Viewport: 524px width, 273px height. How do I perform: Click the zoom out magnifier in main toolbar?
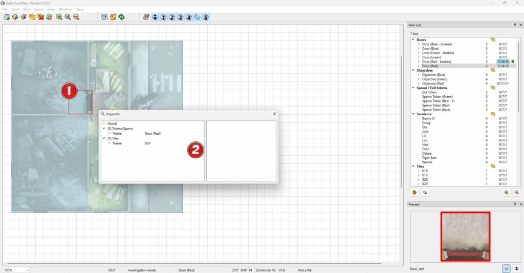click(x=76, y=17)
